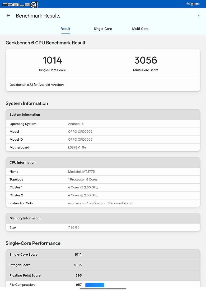The width and height of the screenshot is (206, 291).
Task: Switch to the Single-Core tab
Action: [103, 29]
